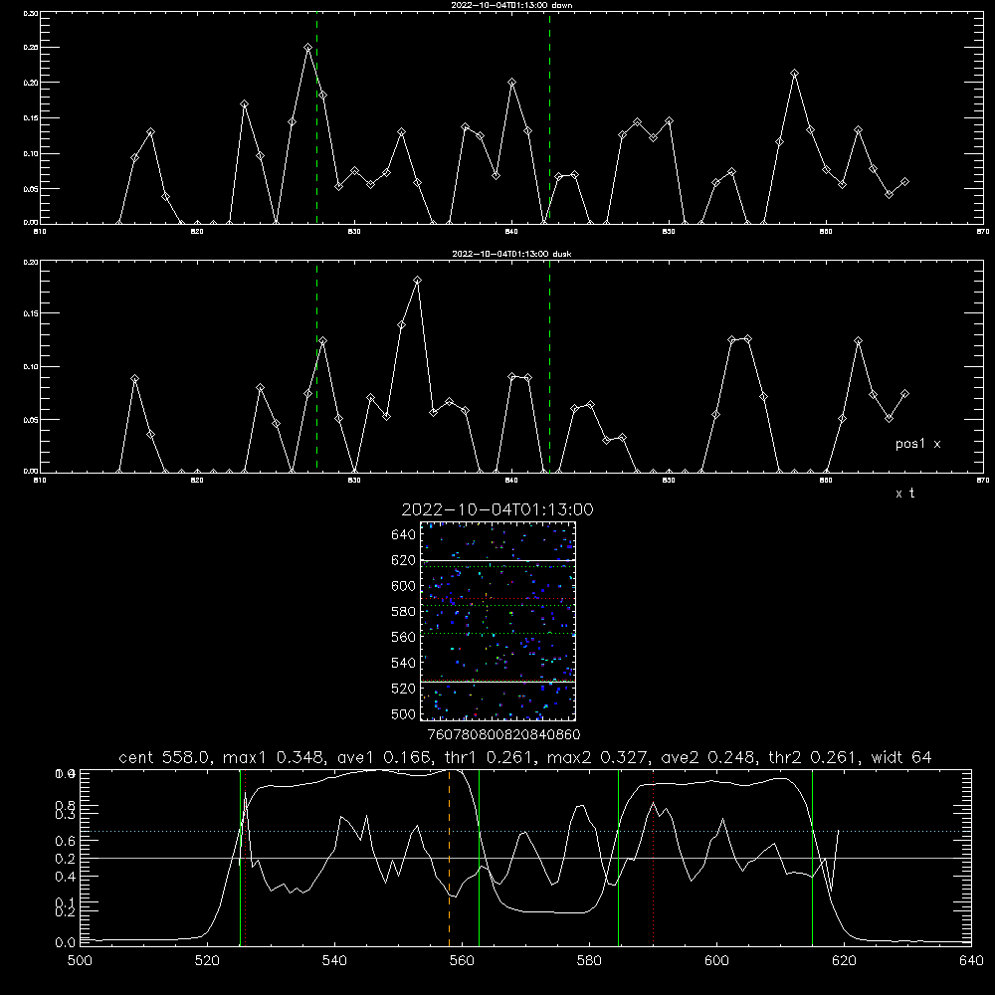
Task: Click the blue dotted horizontal threshold line in the bottom plot
Action: click(523, 831)
